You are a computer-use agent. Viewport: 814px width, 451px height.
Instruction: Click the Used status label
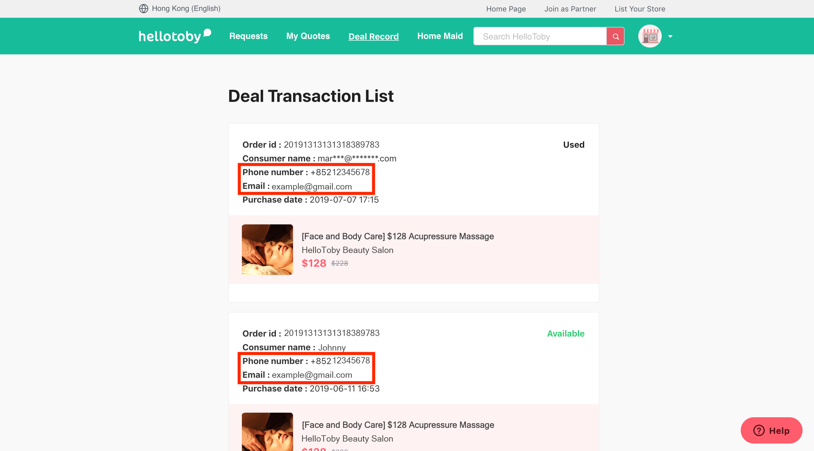pos(574,145)
